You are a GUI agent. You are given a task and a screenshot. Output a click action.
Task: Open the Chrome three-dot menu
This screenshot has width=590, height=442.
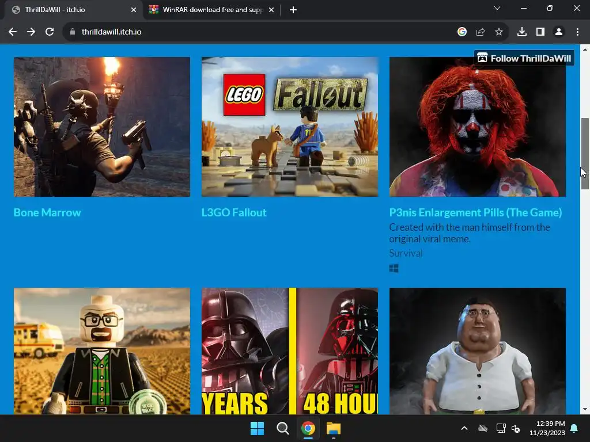577,32
